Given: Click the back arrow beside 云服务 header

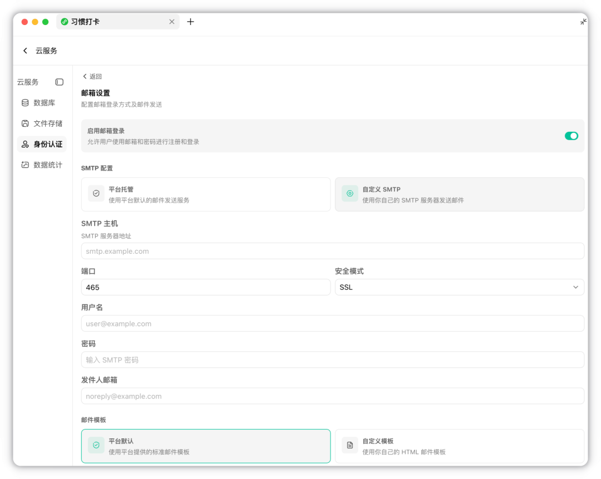Looking at the screenshot, I should 25,51.
